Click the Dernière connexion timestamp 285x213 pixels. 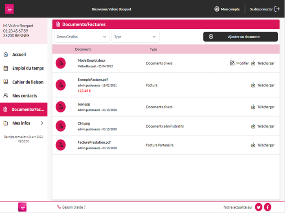[24, 139]
